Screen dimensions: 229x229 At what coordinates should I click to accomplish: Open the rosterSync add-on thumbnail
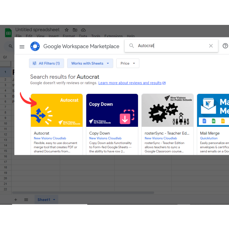pyautogui.click(x=167, y=110)
